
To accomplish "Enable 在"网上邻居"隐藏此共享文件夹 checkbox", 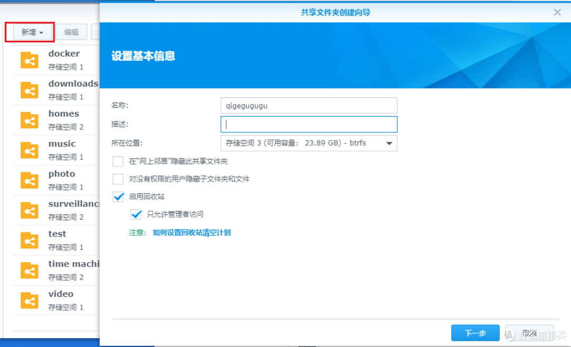I will click(118, 161).
